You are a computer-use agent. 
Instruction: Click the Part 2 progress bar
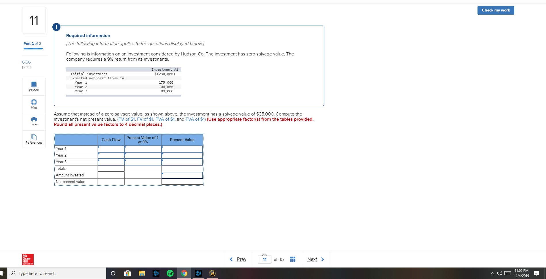[x=33, y=48]
